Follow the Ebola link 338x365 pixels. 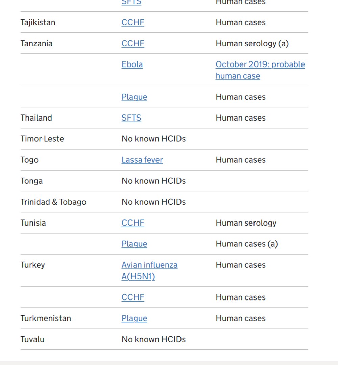[132, 64]
